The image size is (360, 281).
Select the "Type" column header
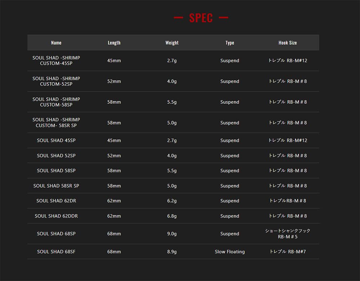pos(230,43)
